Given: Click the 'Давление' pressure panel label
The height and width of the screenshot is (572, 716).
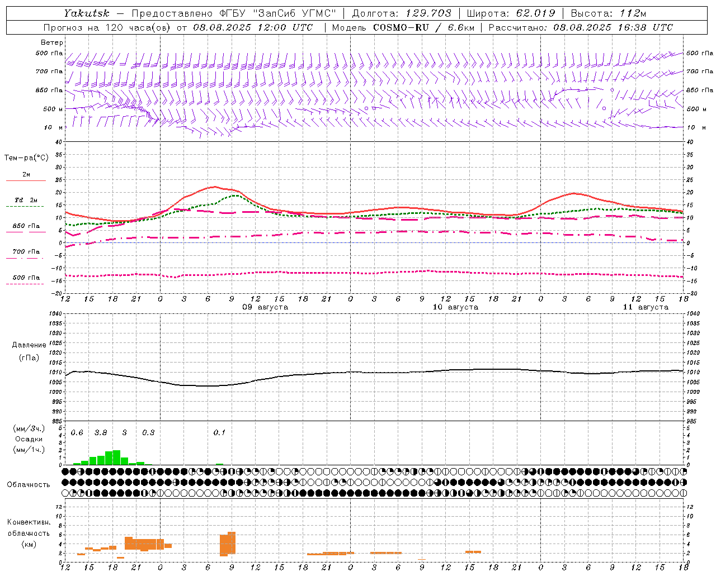Looking at the screenshot, I should 29,345.
